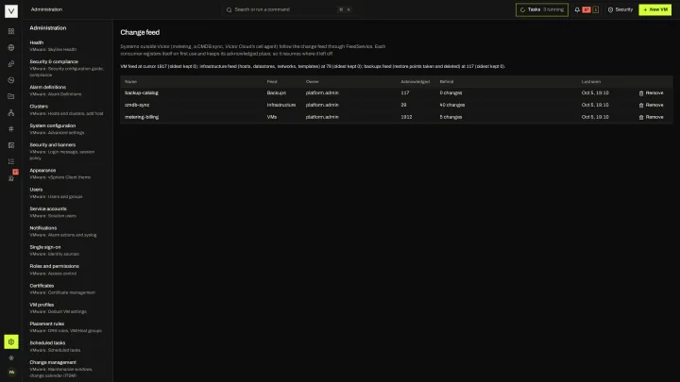Click trash icon in backup-catalog row
680x382 pixels.
[x=641, y=93]
